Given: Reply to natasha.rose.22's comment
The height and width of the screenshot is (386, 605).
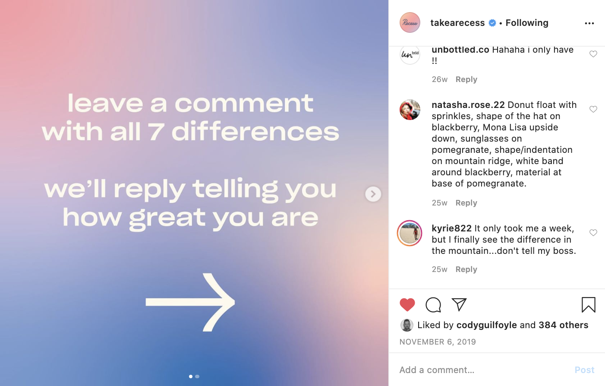Looking at the screenshot, I should pyautogui.click(x=466, y=203).
